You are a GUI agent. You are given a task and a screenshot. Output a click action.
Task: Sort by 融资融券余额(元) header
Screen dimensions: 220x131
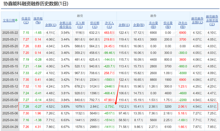point(198,20)
